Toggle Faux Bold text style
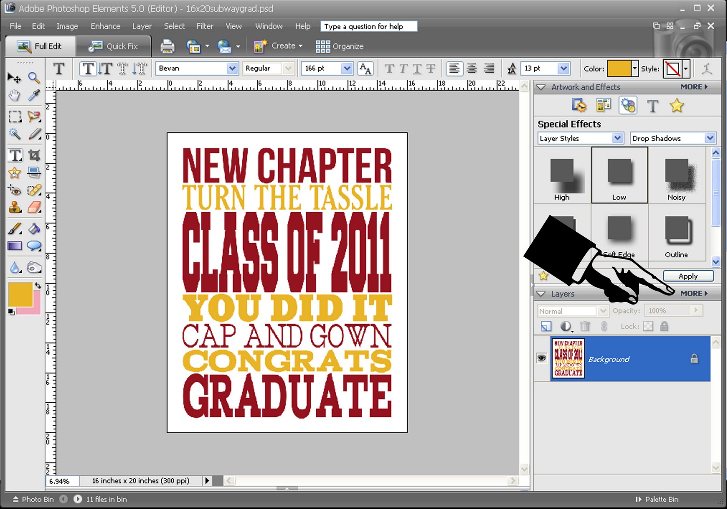 (x=389, y=69)
